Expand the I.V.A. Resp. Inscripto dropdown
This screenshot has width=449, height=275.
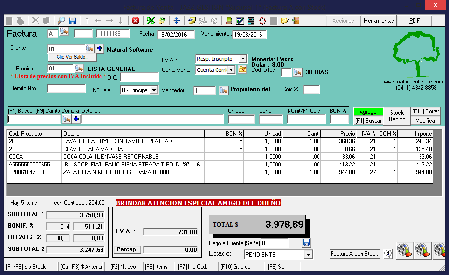[x=242, y=59]
